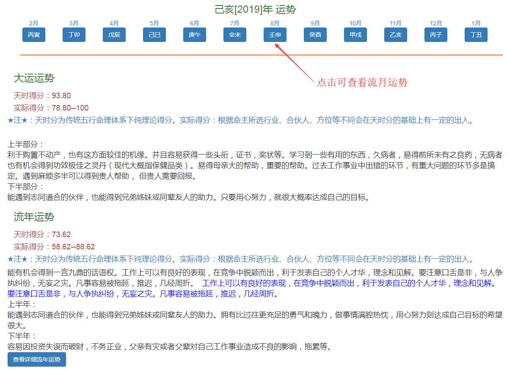Click the red 点击可查看流月运势 annotation text
The image size is (507, 370).
point(362,83)
